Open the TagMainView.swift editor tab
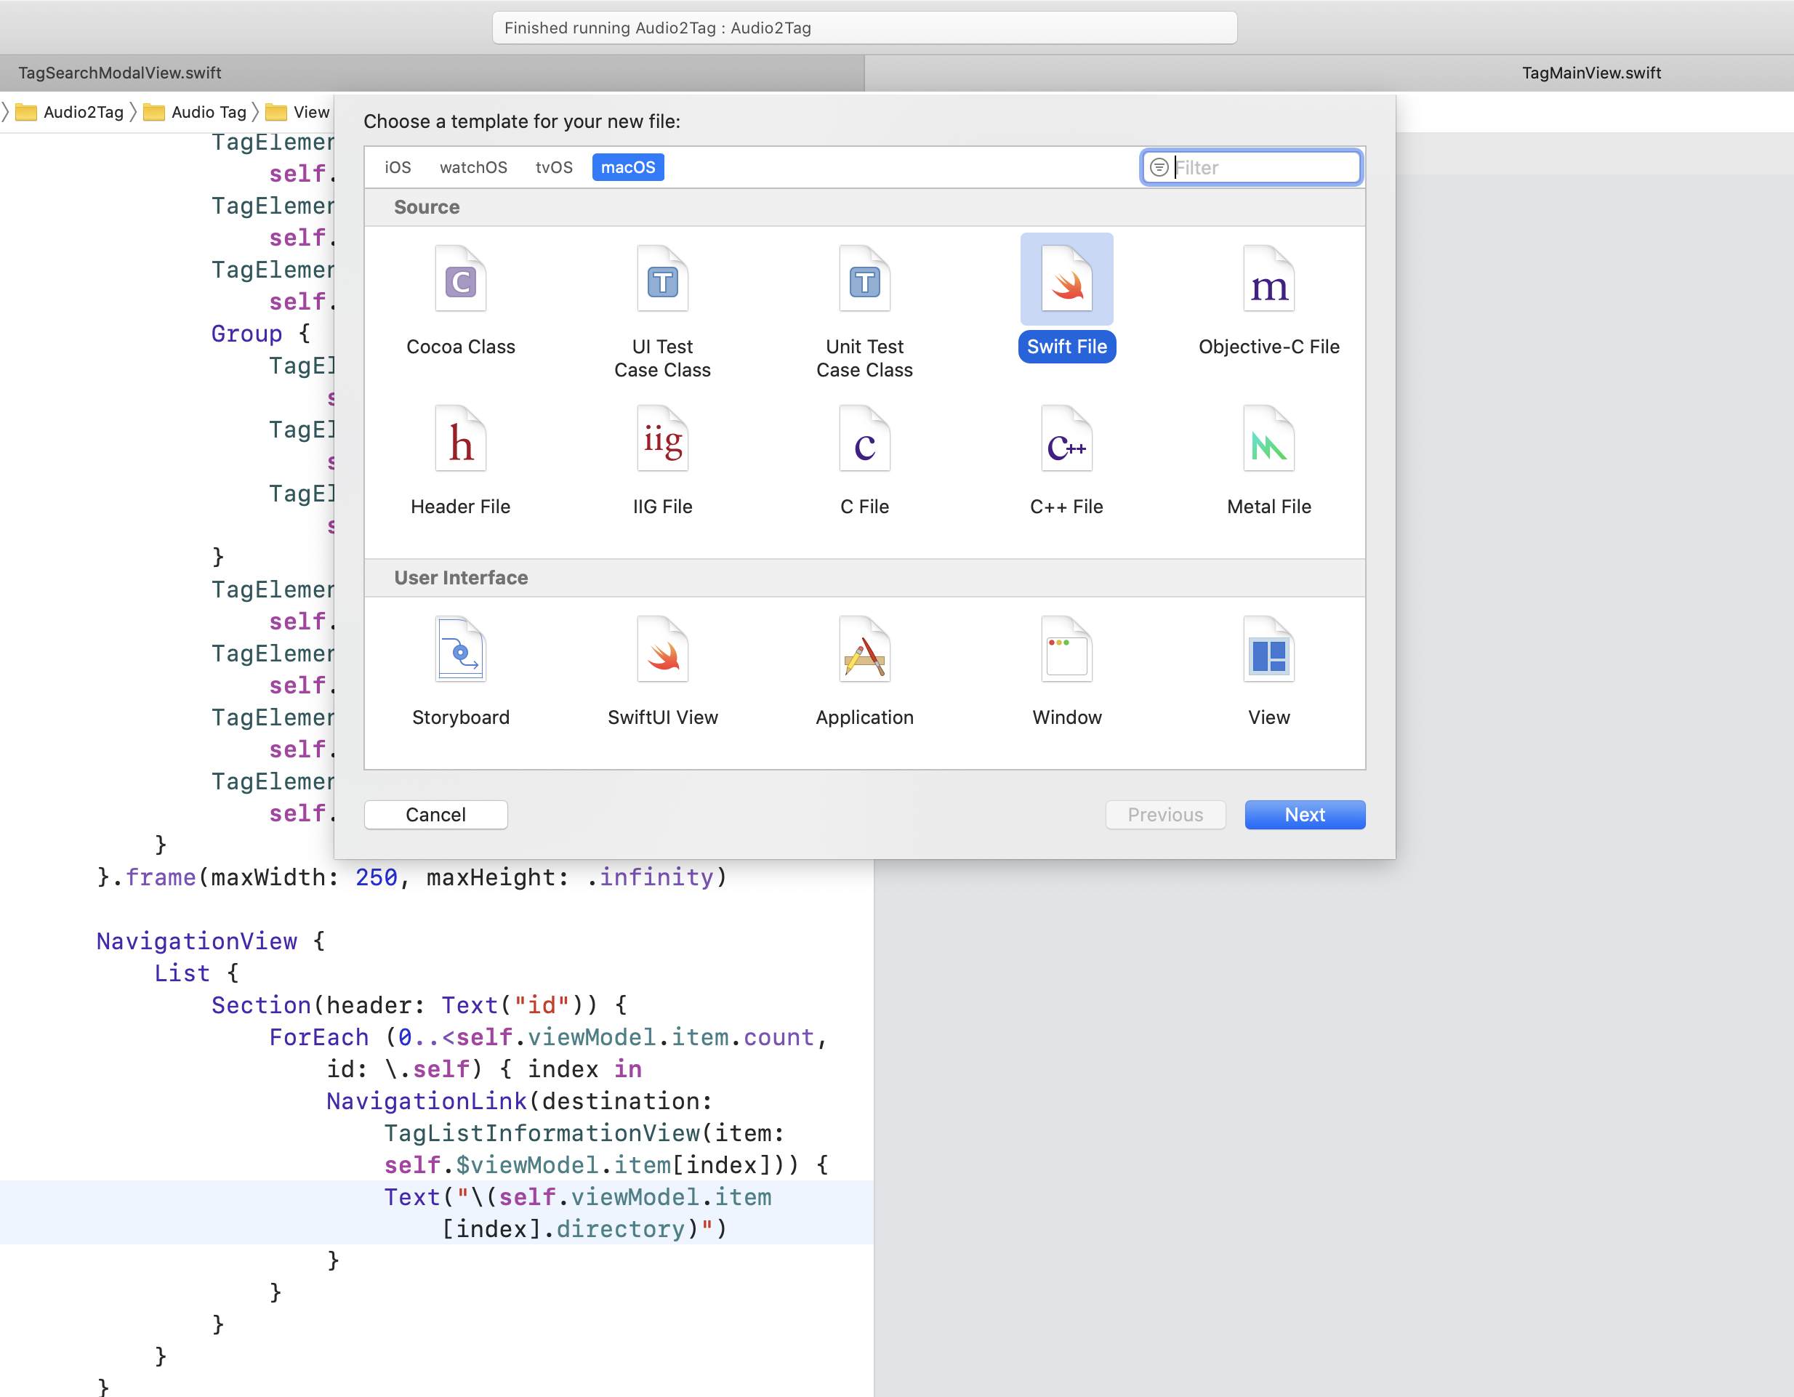The width and height of the screenshot is (1794, 1397). (1329, 73)
